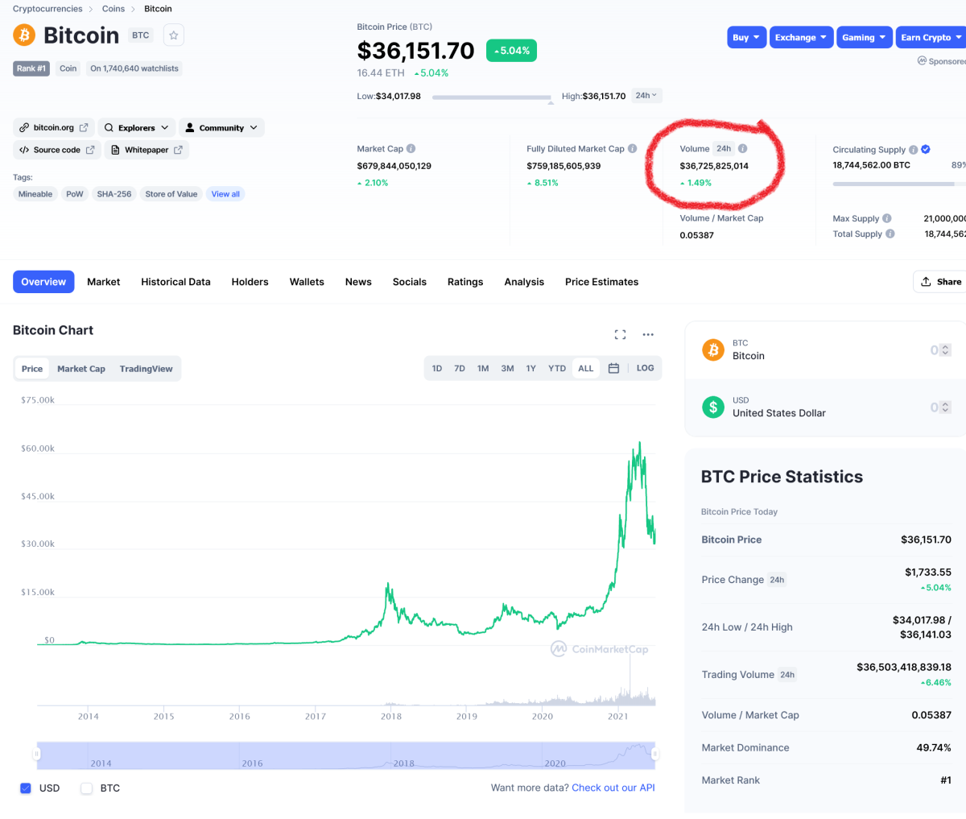
Task: Click the Cryptocurrencies breadcrumb link
Action: (47, 9)
